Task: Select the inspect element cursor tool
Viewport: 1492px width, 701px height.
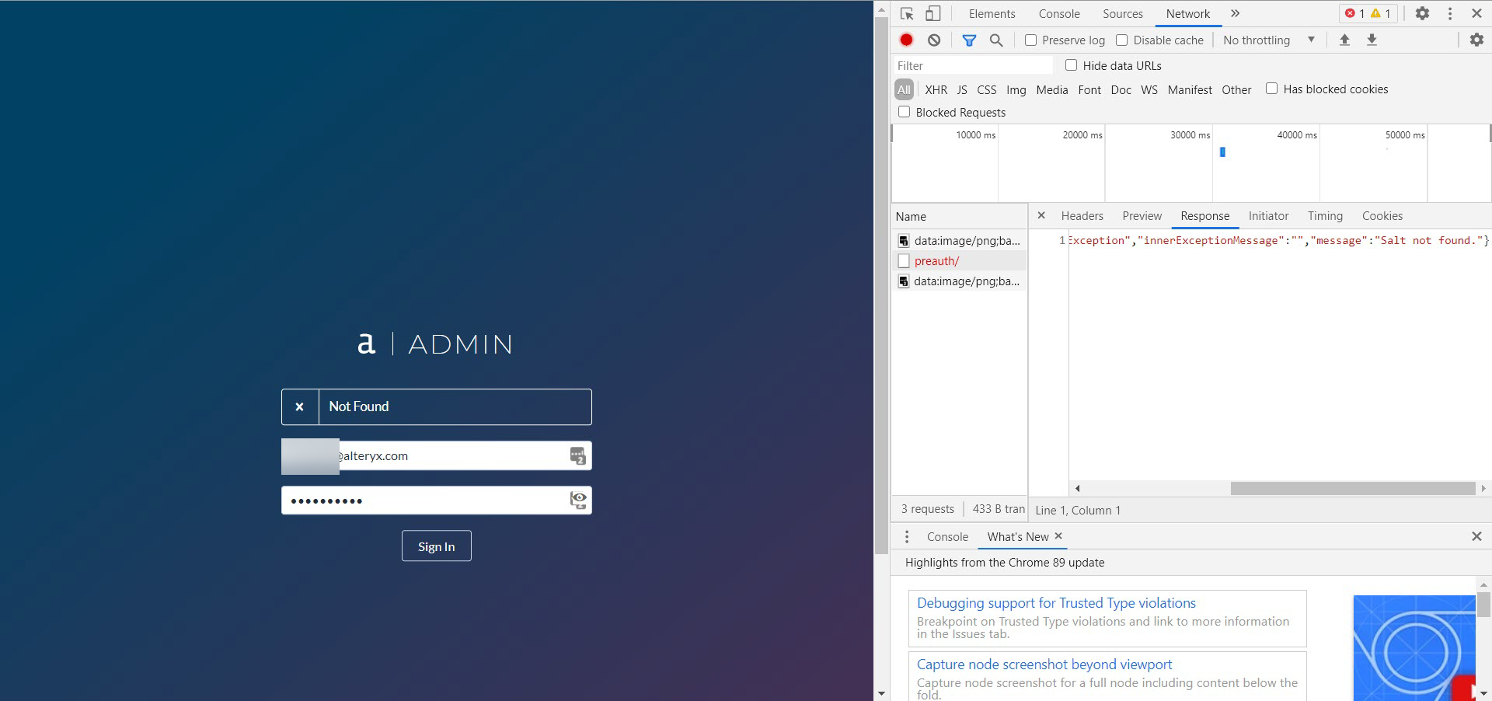Action: tap(907, 13)
